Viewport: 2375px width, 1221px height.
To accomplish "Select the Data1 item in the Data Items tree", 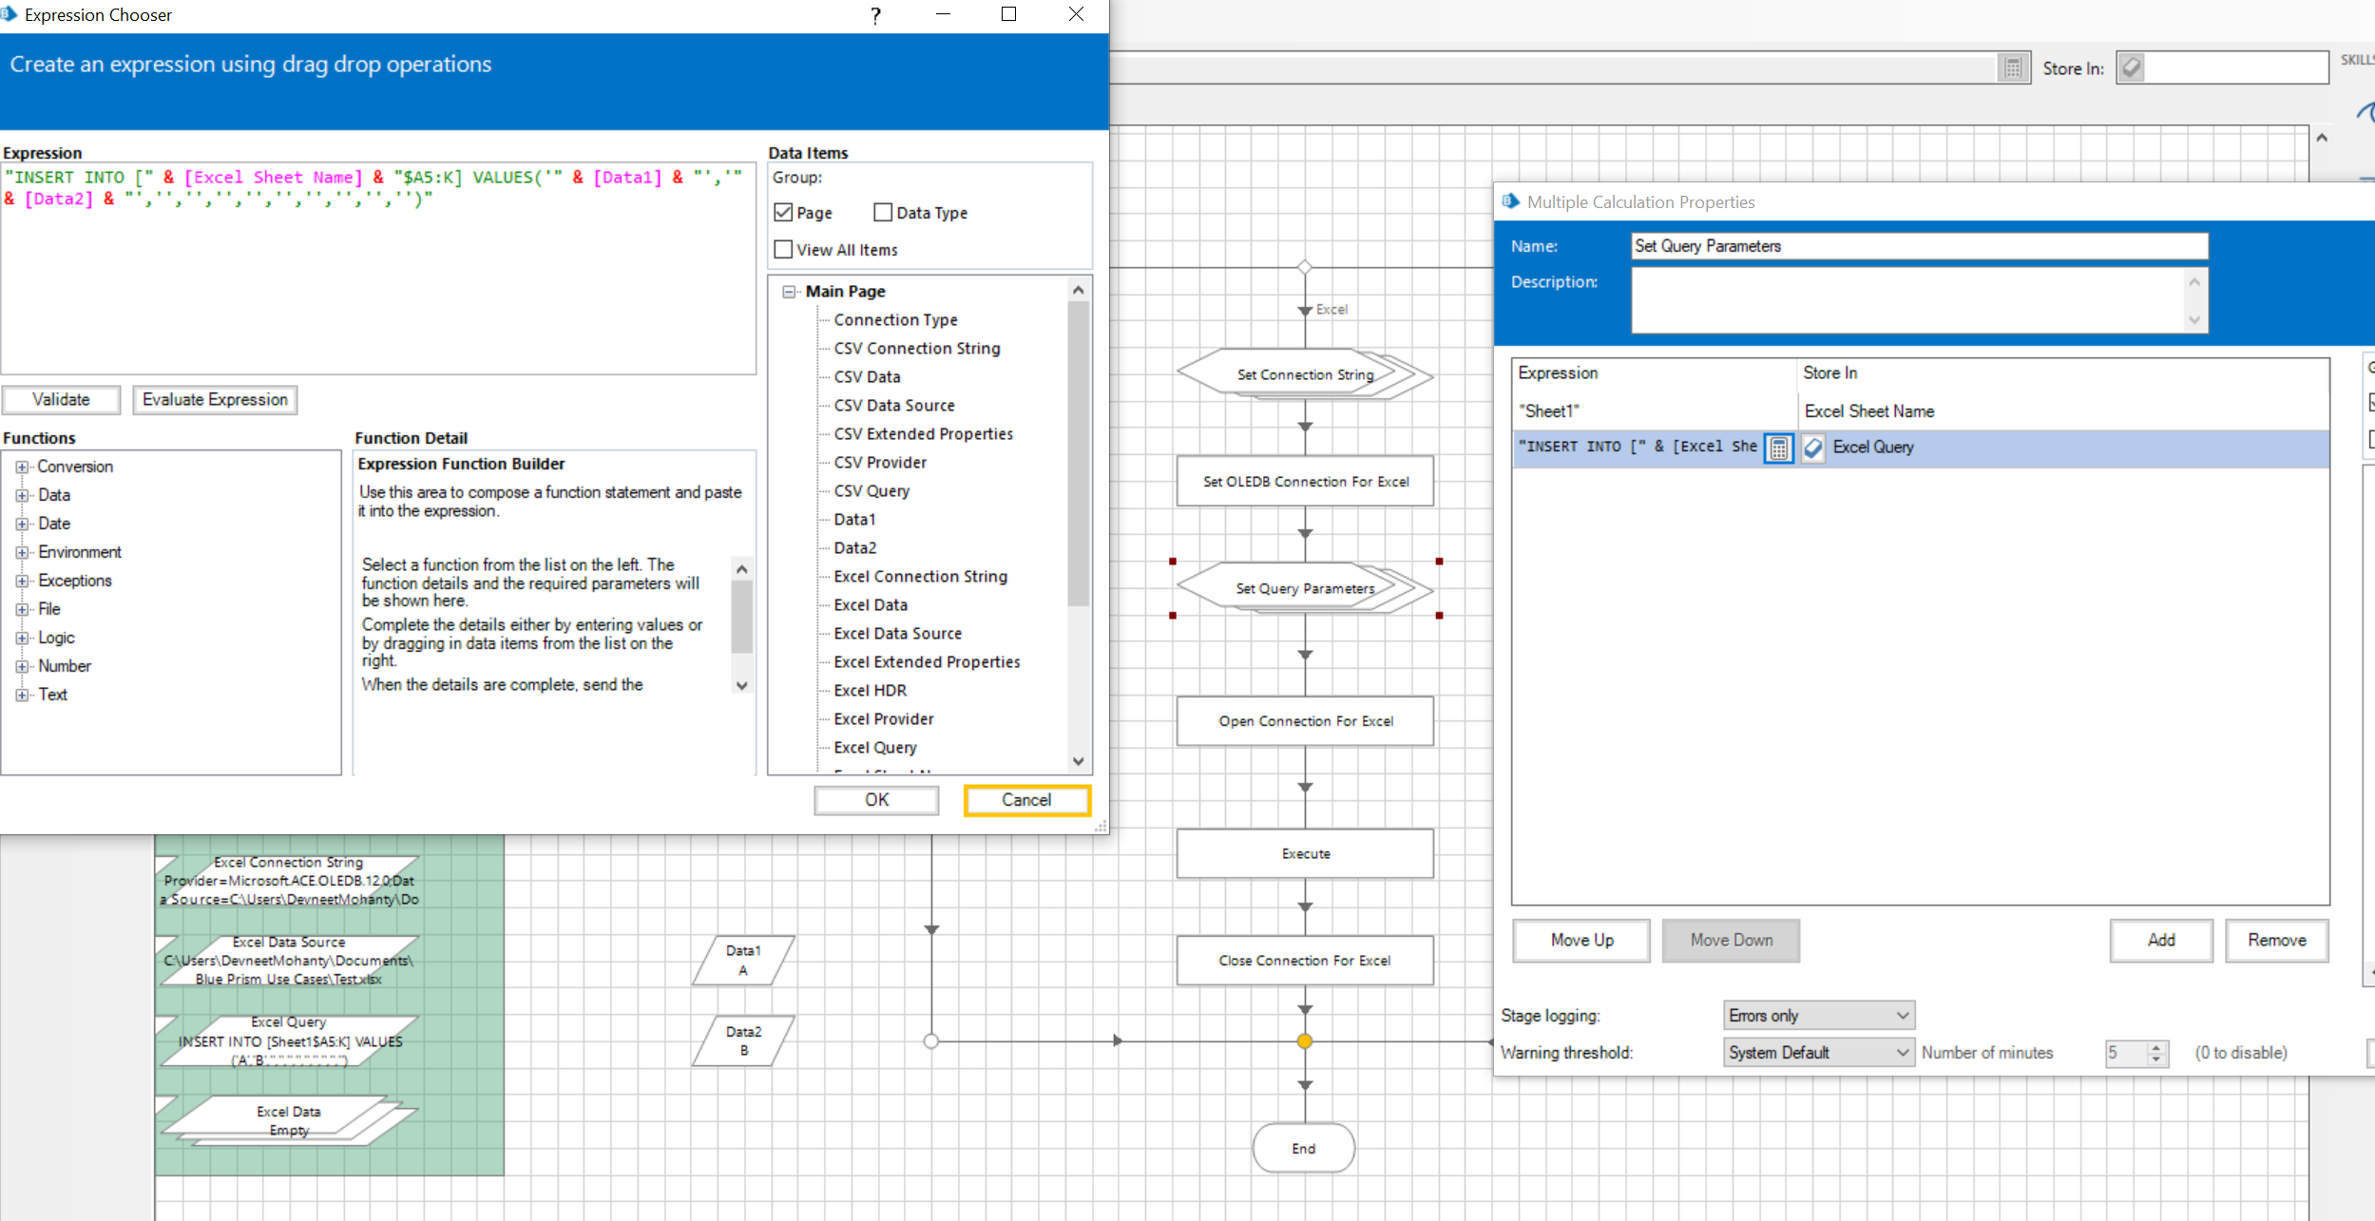I will tap(853, 519).
